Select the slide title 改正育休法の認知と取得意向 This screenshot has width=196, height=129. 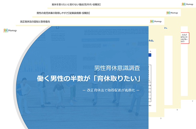click(x=35, y=22)
